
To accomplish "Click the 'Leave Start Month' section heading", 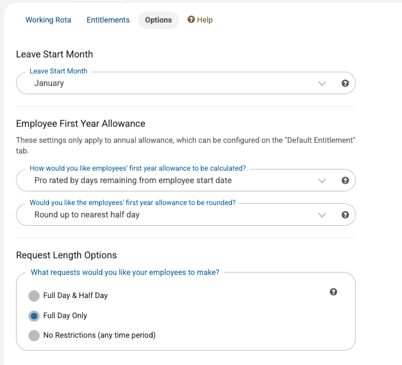I will point(54,55).
